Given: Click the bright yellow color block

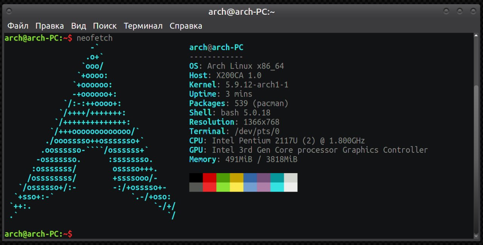Looking at the screenshot, I should coord(237,187).
